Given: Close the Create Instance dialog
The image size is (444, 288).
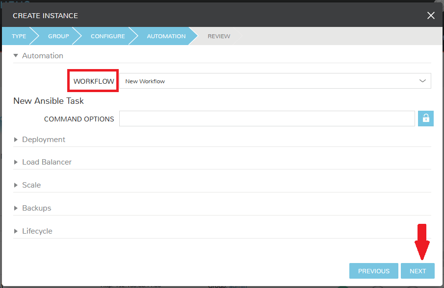Looking at the screenshot, I should click(431, 15).
